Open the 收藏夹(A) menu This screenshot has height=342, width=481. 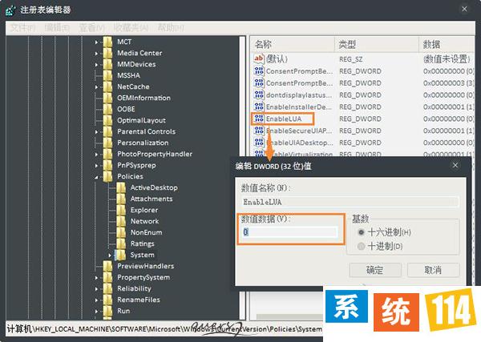[131, 28]
